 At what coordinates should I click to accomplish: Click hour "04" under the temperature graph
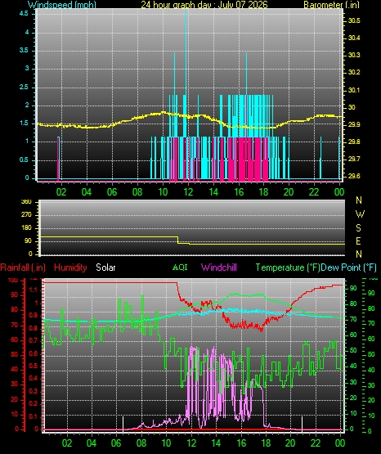[92, 443]
